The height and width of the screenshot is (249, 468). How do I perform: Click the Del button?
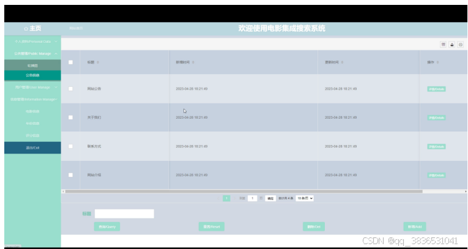point(314,226)
